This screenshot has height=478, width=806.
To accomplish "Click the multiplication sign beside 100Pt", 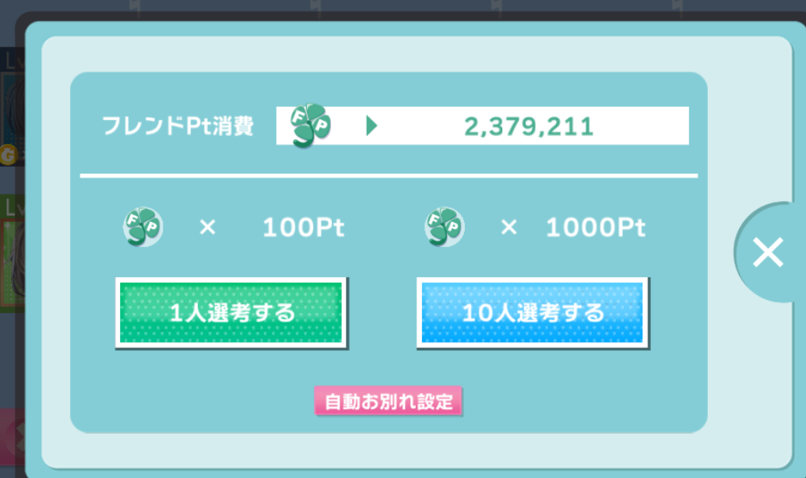I will click(x=208, y=227).
